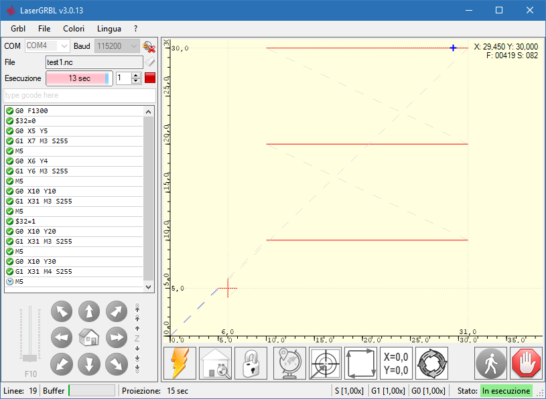Reset coordinates with X=0,0 Y=0,0 button
The image size is (546, 399).
coord(395,363)
